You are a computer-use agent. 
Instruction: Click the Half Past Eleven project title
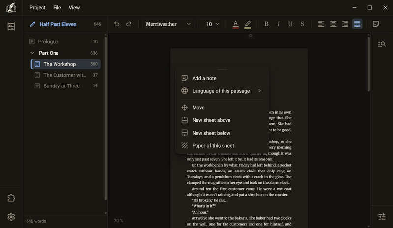click(58, 24)
